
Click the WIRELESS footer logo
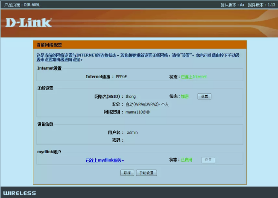tap(20, 193)
